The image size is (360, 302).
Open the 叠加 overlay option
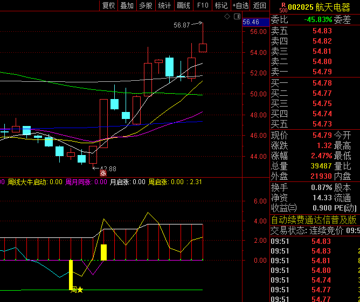click(x=127, y=5)
